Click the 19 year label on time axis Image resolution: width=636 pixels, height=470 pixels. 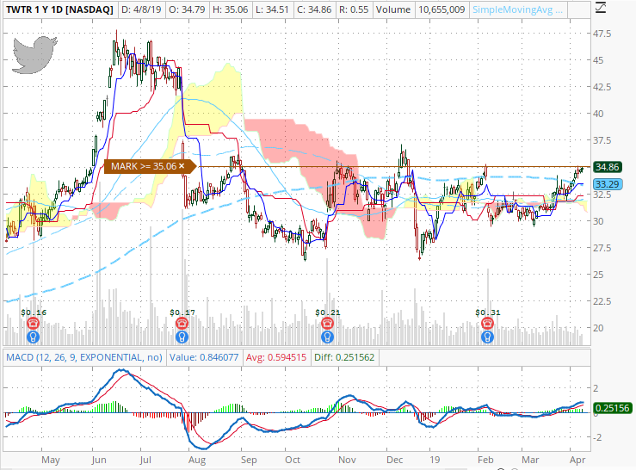pyautogui.click(x=435, y=460)
